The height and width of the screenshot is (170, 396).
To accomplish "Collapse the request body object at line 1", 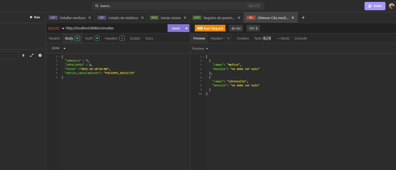I will pos(59,57).
